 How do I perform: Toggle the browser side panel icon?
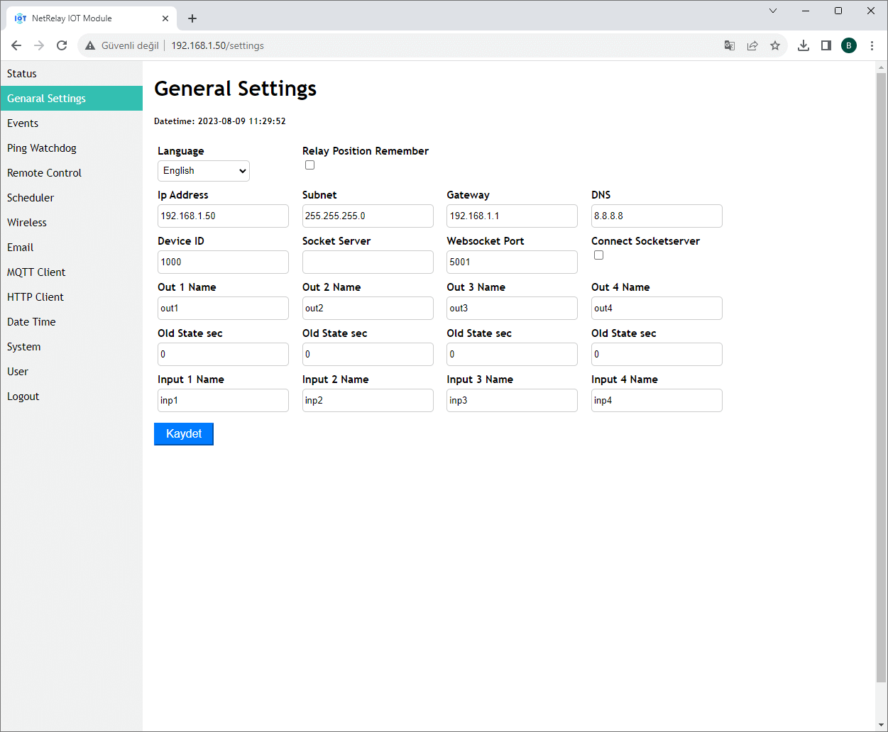click(826, 45)
